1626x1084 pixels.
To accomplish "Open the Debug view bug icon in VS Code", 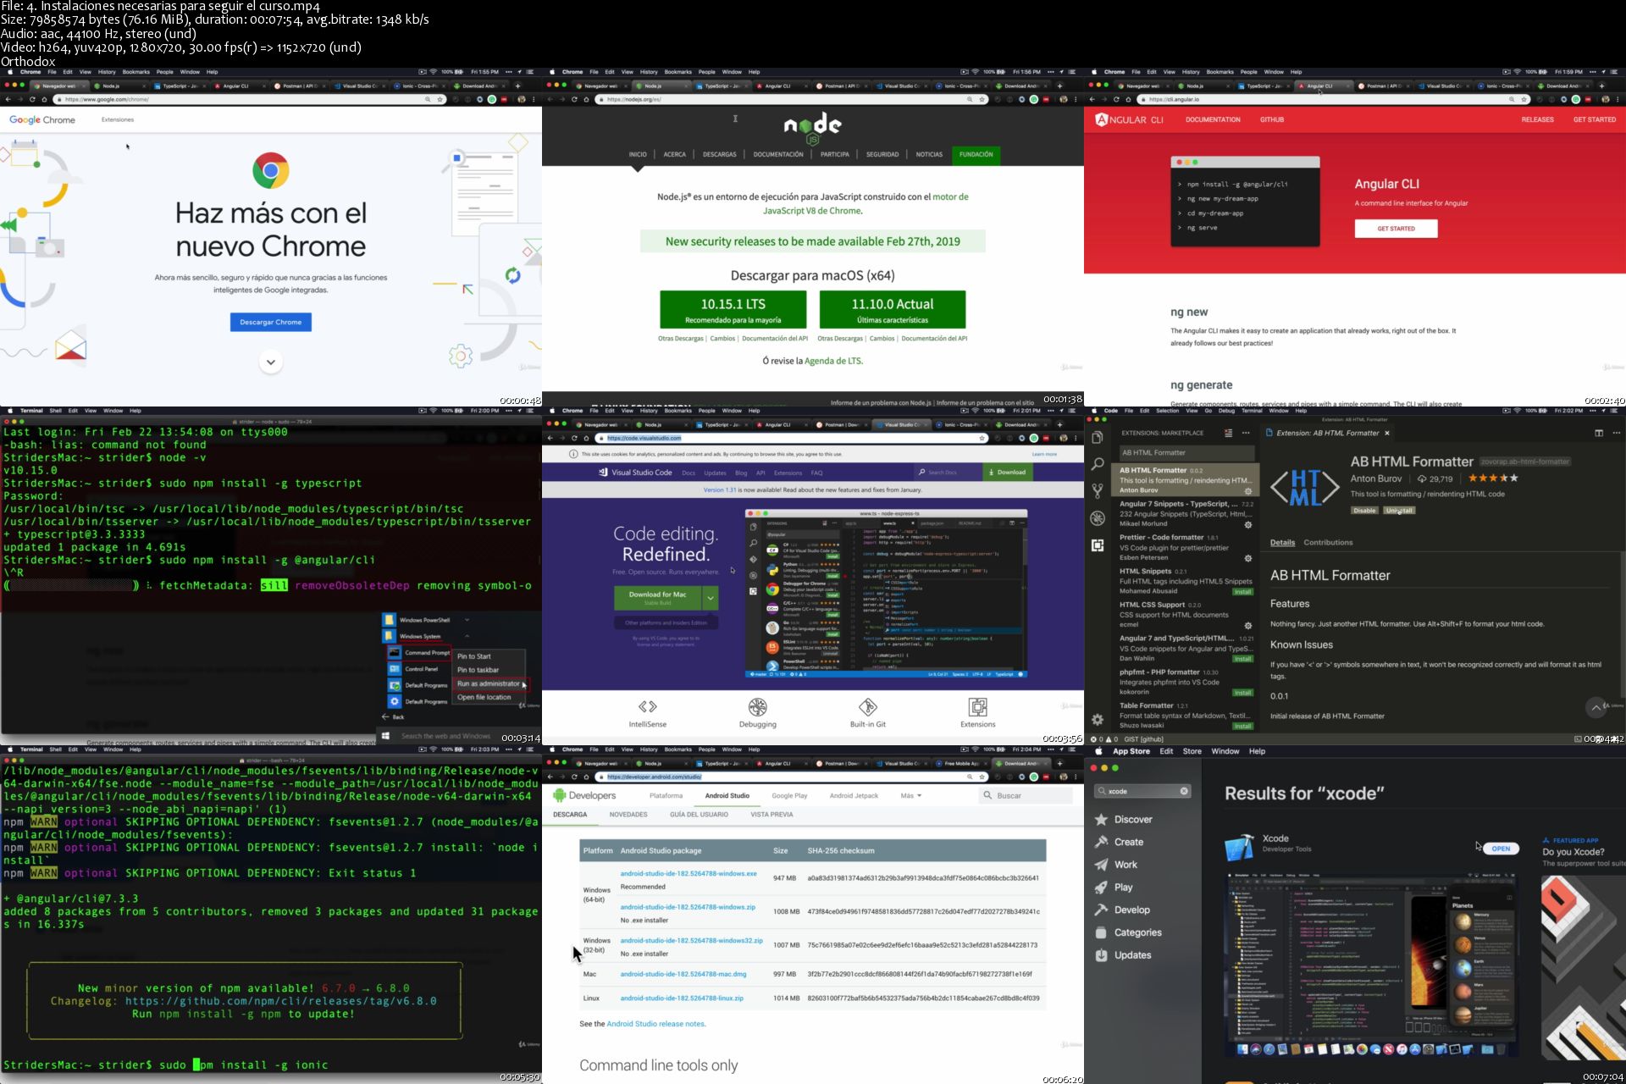I will pos(1098,518).
